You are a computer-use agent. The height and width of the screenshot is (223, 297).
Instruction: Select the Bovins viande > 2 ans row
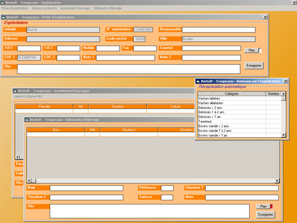click(239, 126)
